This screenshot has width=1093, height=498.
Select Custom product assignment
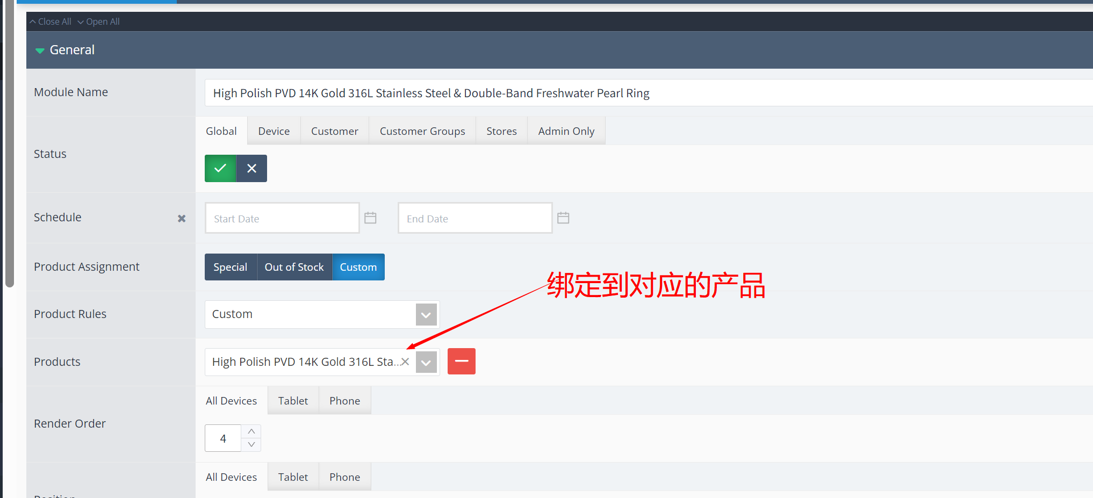358,266
